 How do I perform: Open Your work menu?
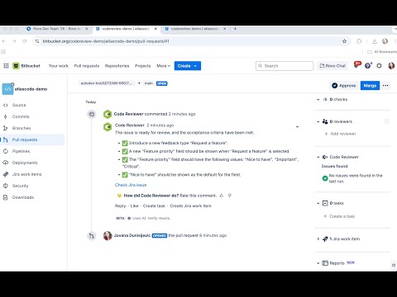(x=59, y=66)
